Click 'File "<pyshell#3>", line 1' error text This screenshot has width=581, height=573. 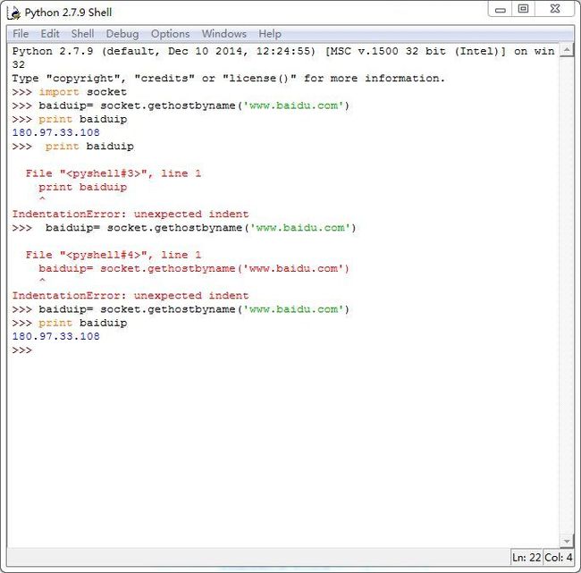(114, 173)
